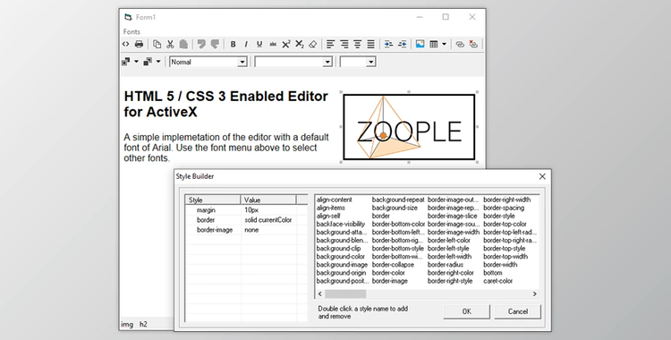Open the Insert Table dropdown arrow
This screenshot has height=340, width=671.
coord(444,44)
